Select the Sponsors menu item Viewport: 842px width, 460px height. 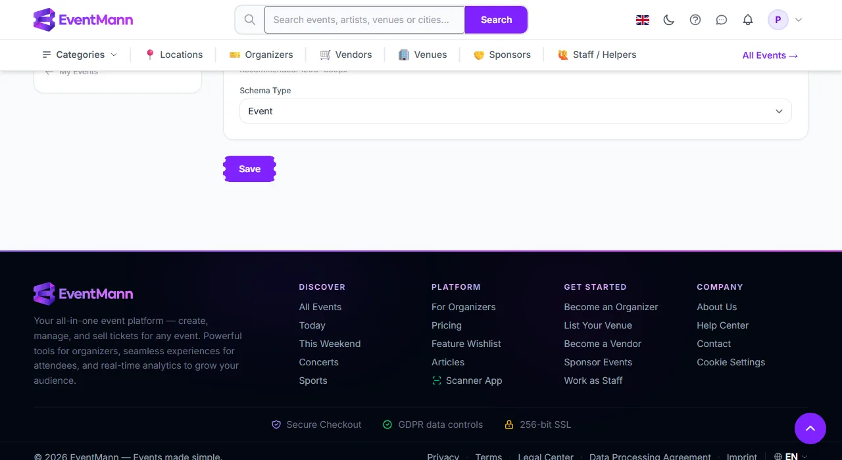point(502,55)
